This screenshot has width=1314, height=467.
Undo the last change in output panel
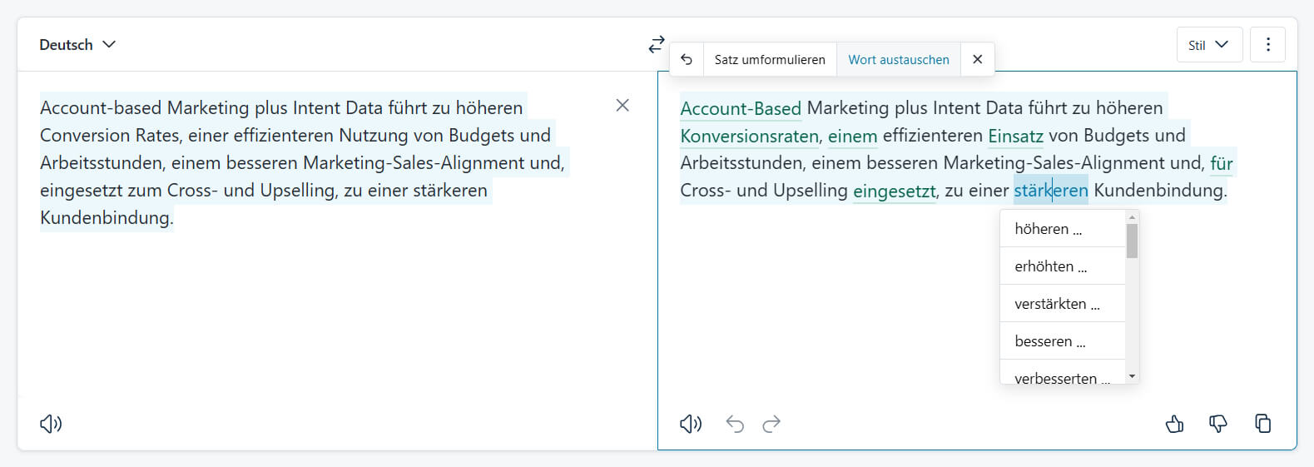(x=734, y=424)
